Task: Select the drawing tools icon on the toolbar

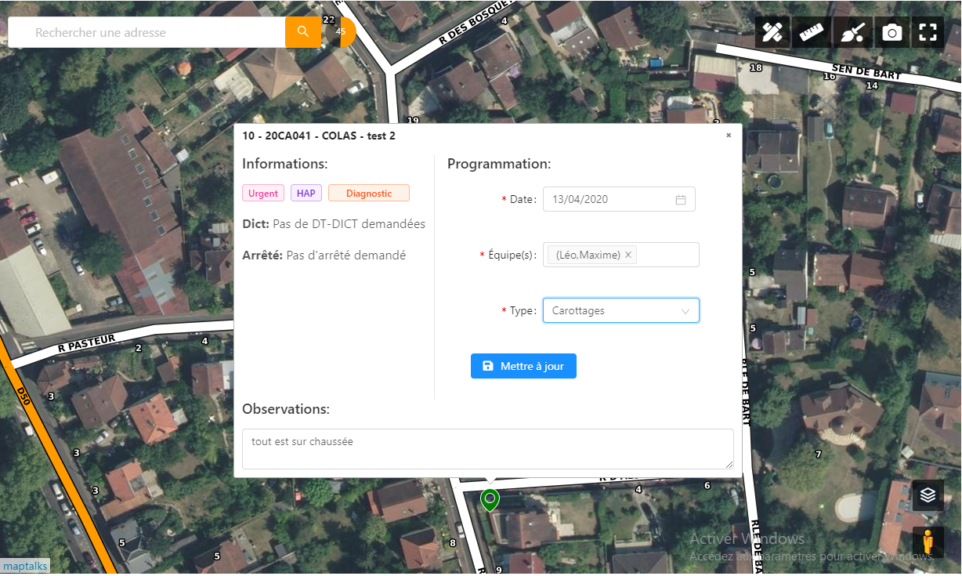Action: tap(772, 32)
